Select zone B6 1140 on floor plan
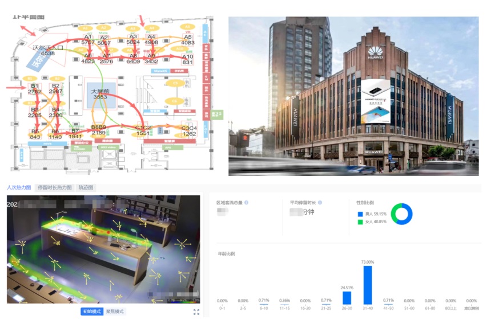This screenshot has height=328, width=491. (55, 134)
